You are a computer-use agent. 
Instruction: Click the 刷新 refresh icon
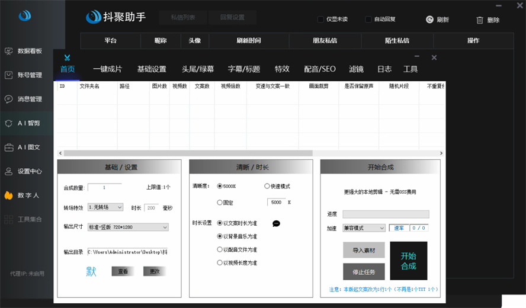coord(429,20)
